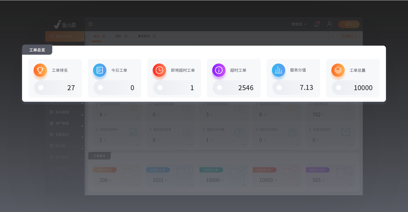This screenshot has width=408, height=212.
Task: Expand 发布管理 in the sidebar
Action: pyautogui.click(x=62, y=112)
